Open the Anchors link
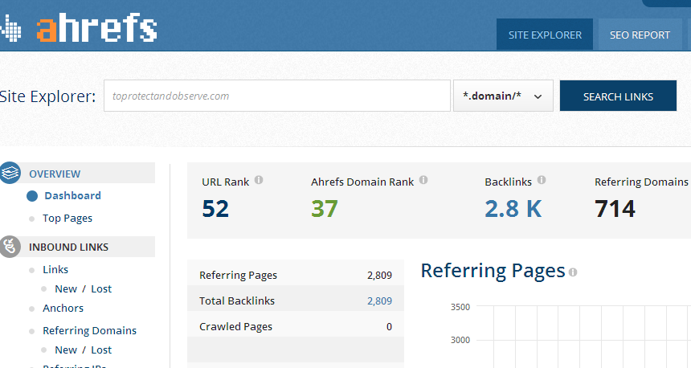691x368 pixels. (x=63, y=308)
